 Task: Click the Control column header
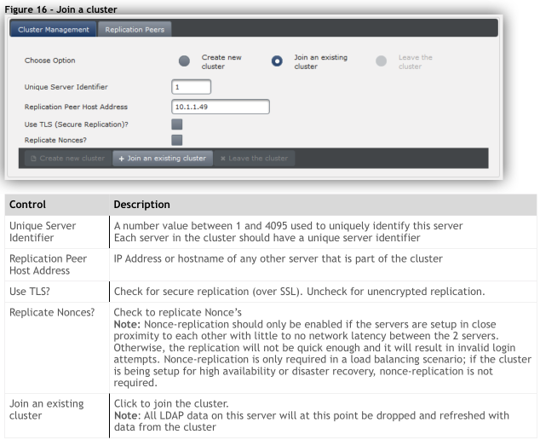pyautogui.click(x=27, y=205)
